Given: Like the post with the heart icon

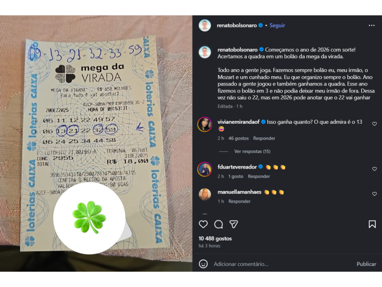Looking at the screenshot, I should 203,224.
